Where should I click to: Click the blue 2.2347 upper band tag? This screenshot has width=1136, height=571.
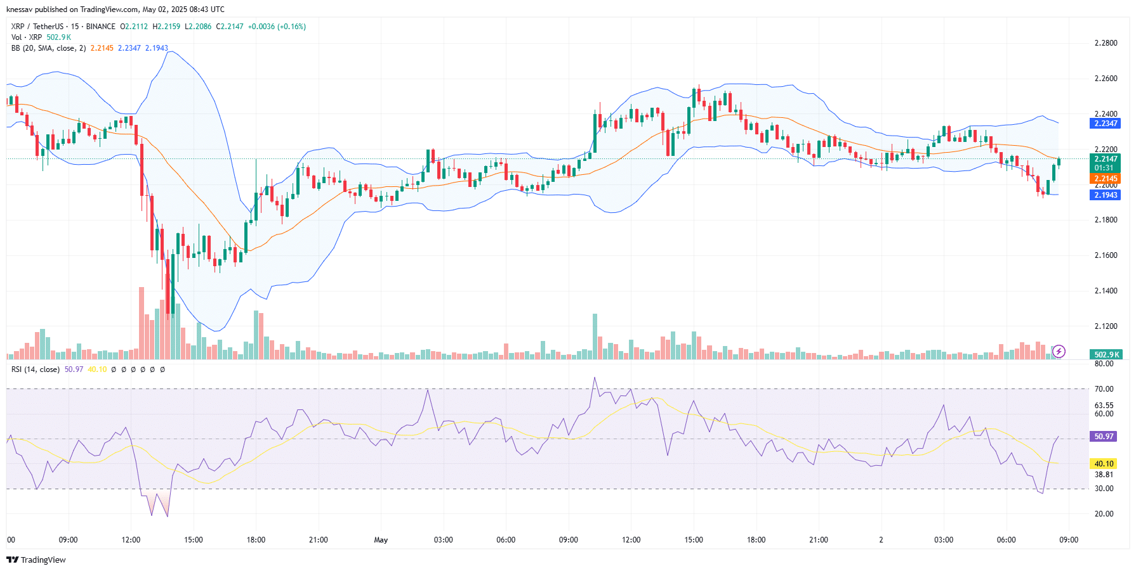click(x=1105, y=124)
